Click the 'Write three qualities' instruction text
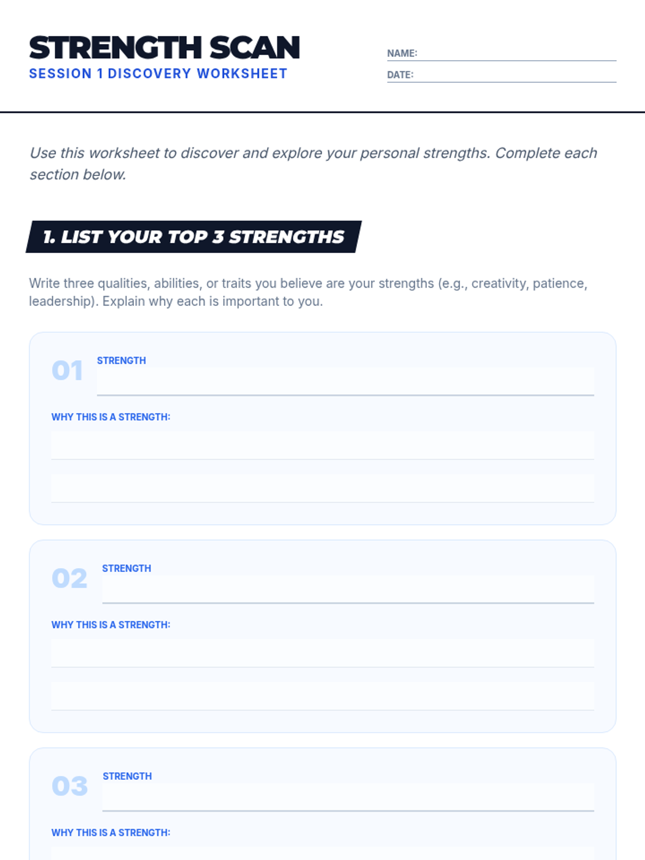645x860 pixels. tap(308, 292)
